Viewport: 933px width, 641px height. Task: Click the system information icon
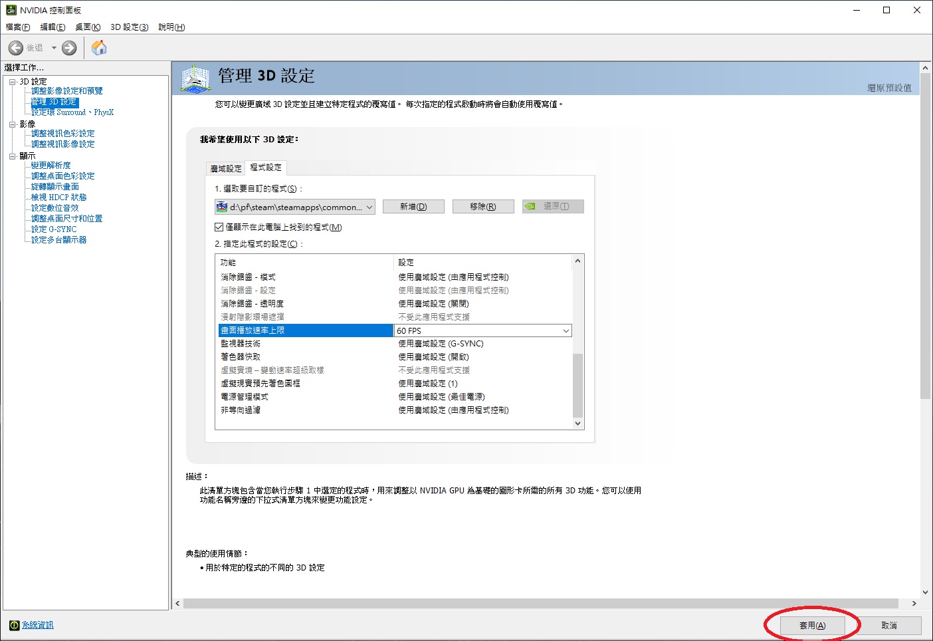click(14, 625)
